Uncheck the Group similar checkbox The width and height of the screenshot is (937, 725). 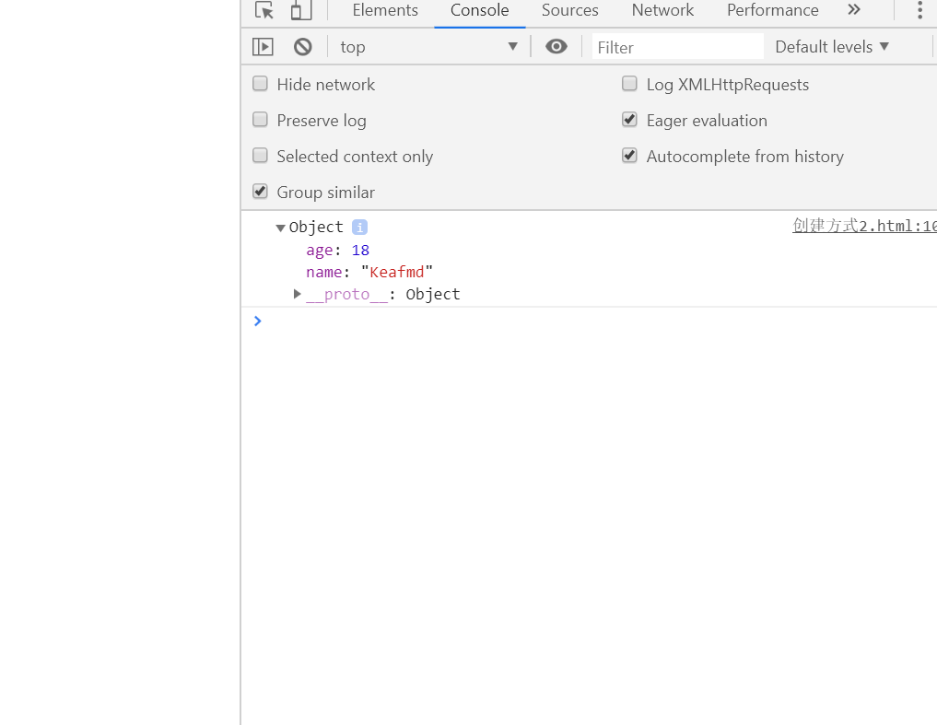coord(260,192)
